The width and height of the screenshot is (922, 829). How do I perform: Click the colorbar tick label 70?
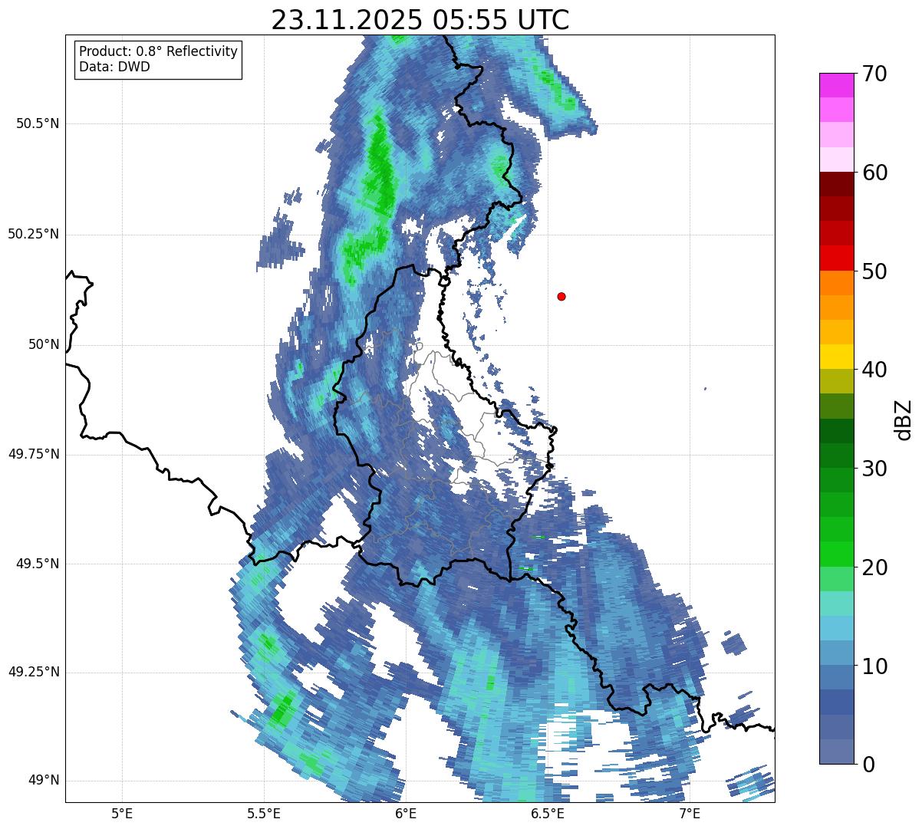point(874,74)
